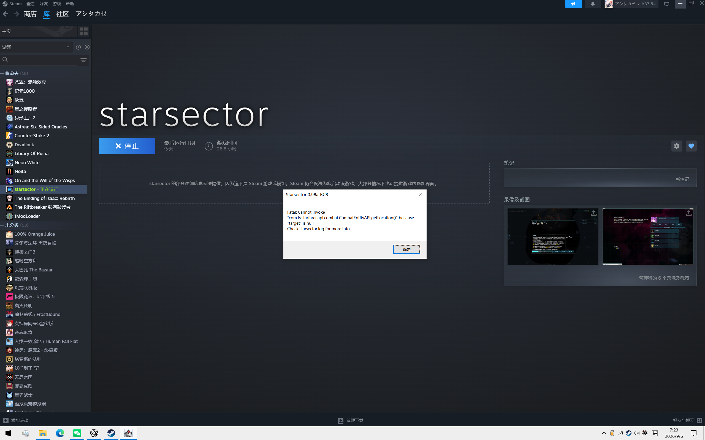Viewport: 705px width, 440px height.
Task: Select tModLoader game icon
Action: click(9, 216)
